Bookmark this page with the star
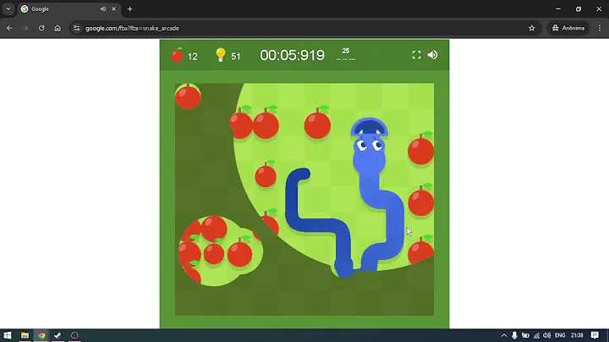The height and width of the screenshot is (342, 609). point(532,28)
